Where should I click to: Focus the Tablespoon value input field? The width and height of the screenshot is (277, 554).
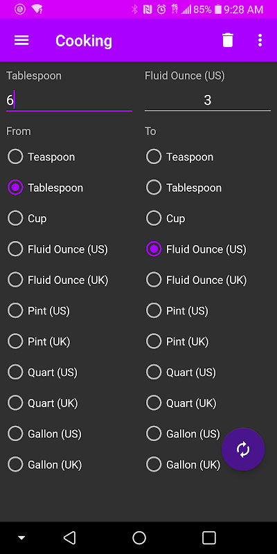(x=69, y=100)
